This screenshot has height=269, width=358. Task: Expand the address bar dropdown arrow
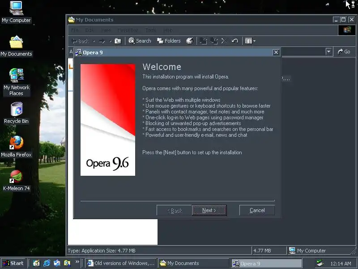pos(328,52)
